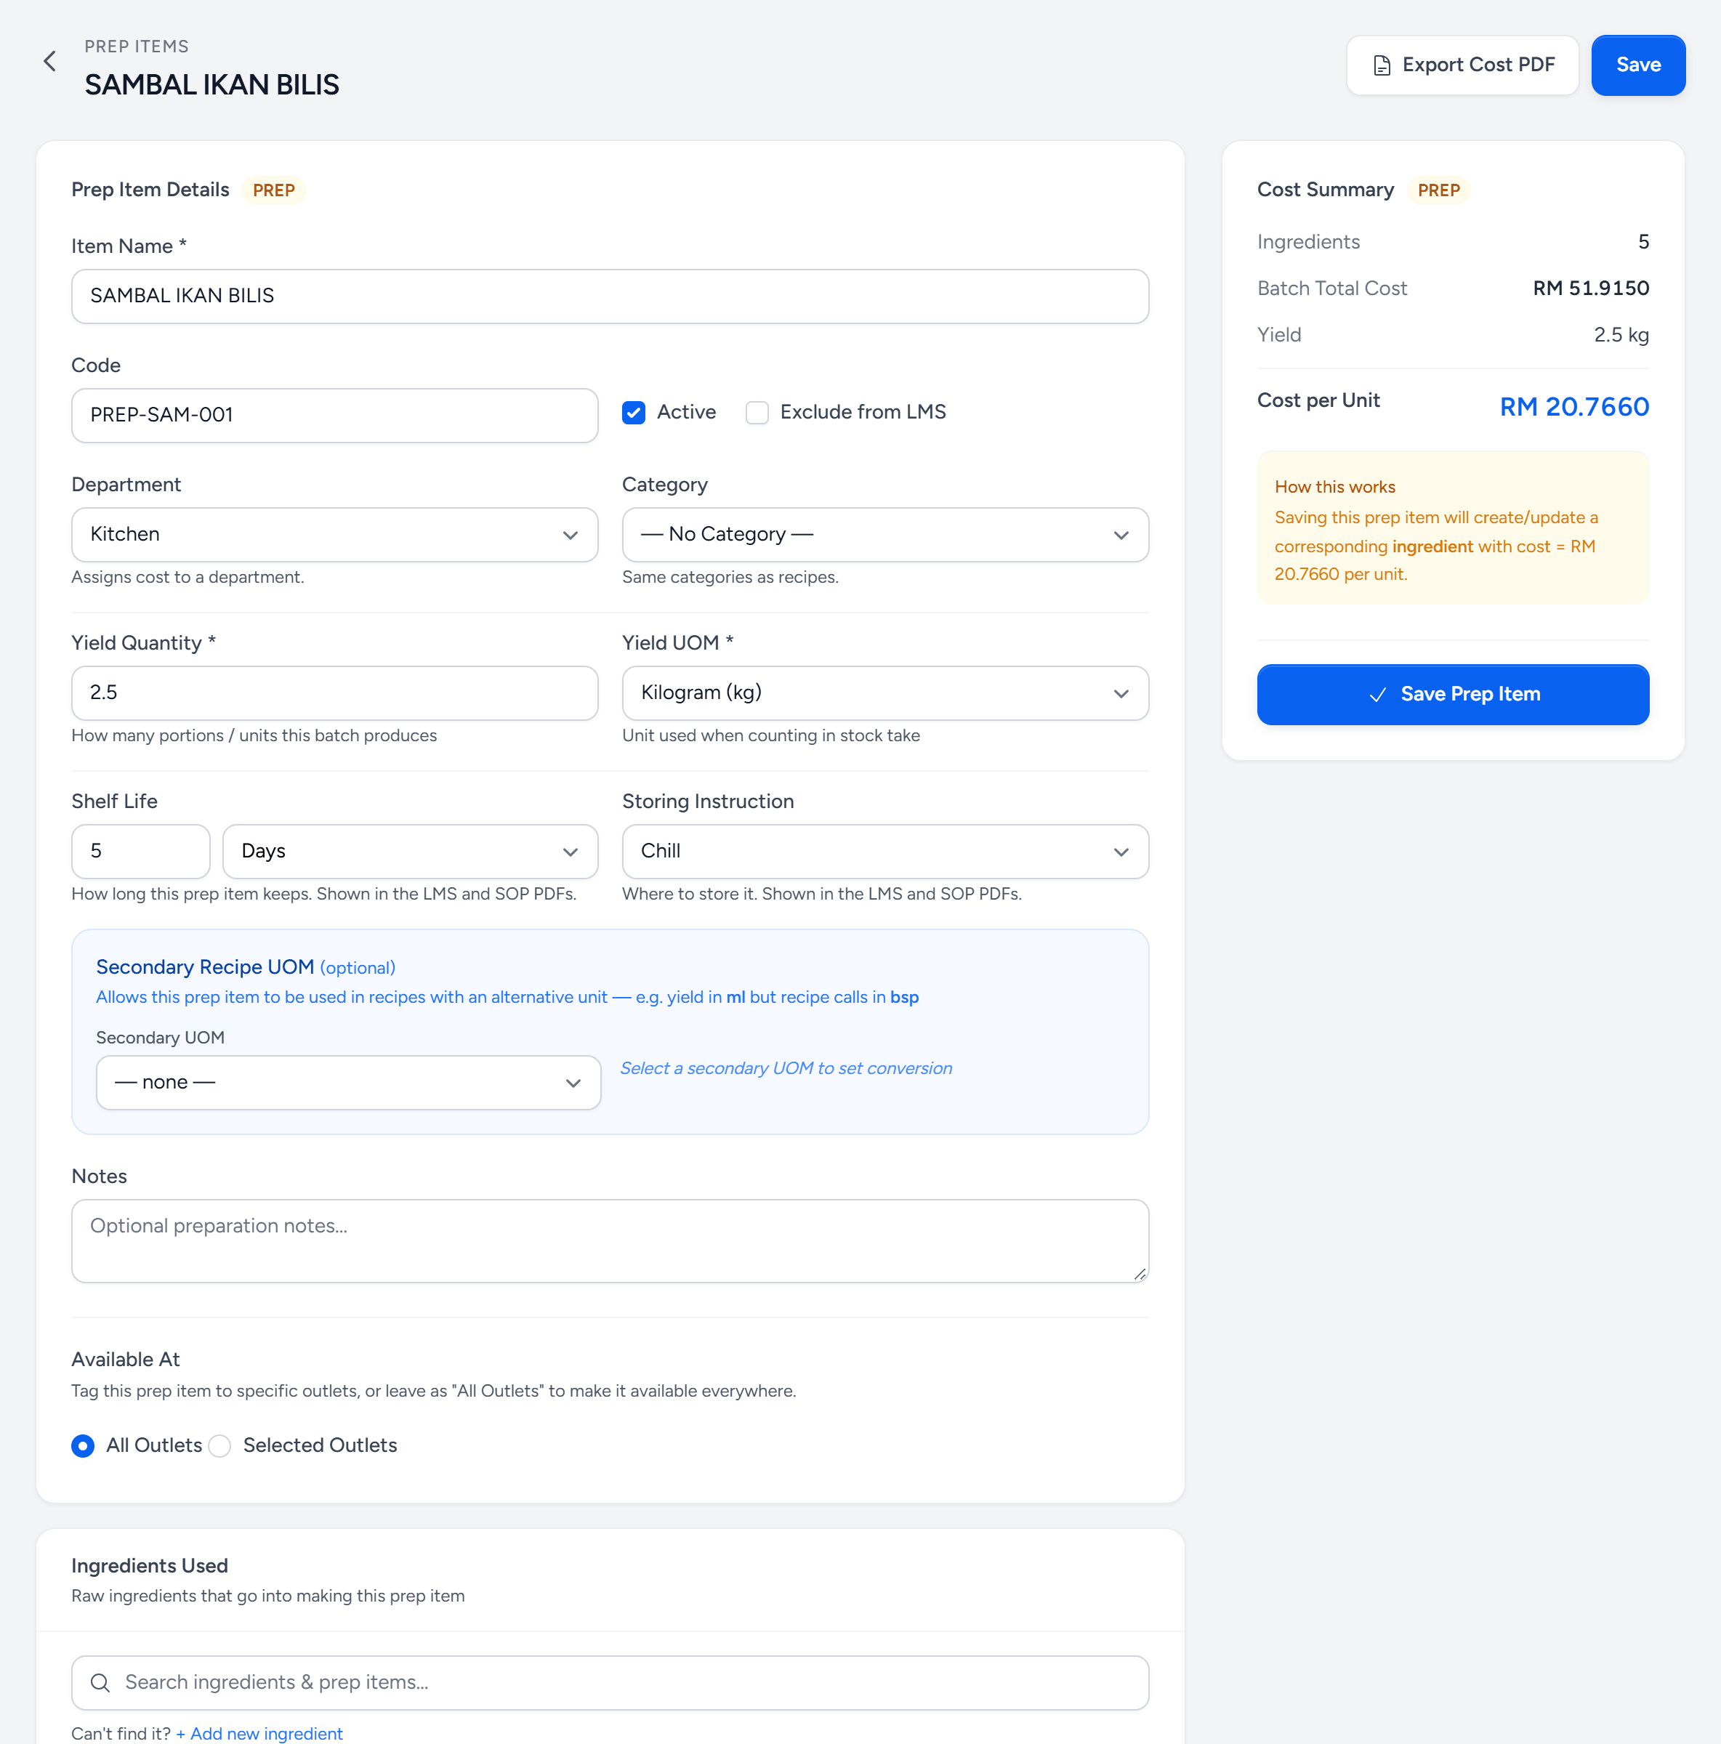Click 'Select a secondary UOM to set conversion' hint
The image size is (1721, 1744).
pos(786,1068)
